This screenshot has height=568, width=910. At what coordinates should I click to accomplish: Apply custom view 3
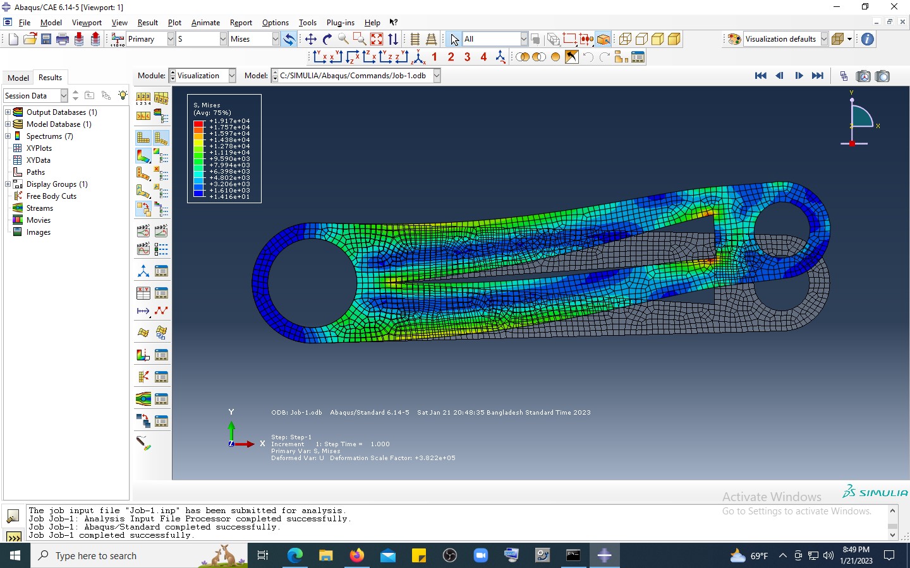pos(468,57)
